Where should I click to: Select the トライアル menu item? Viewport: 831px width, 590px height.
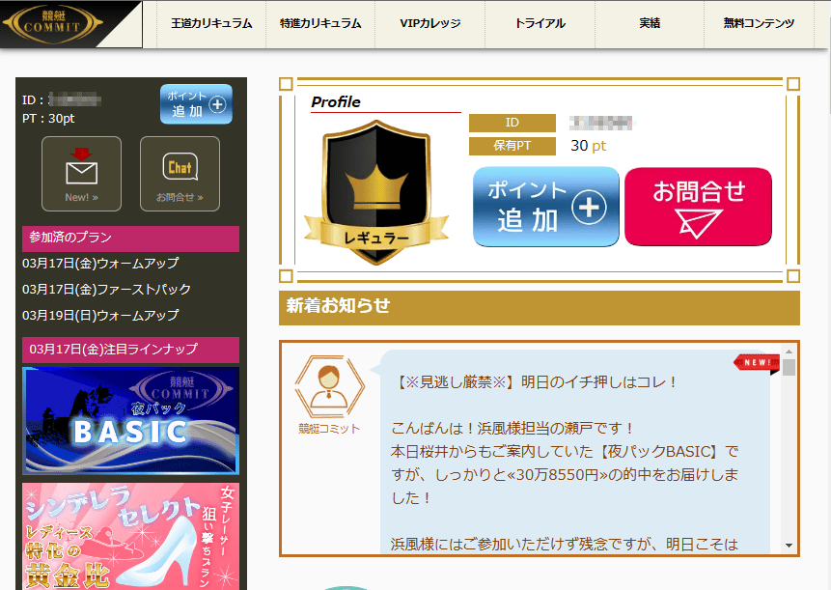pyautogui.click(x=540, y=24)
